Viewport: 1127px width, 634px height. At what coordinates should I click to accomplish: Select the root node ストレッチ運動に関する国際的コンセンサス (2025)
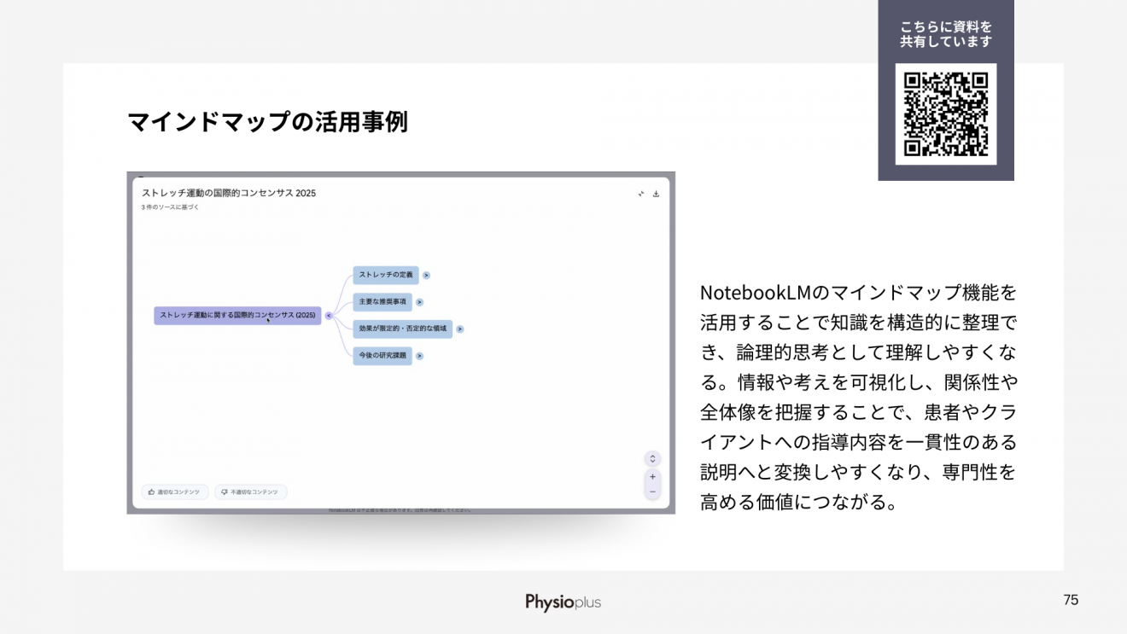(x=237, y=316)
